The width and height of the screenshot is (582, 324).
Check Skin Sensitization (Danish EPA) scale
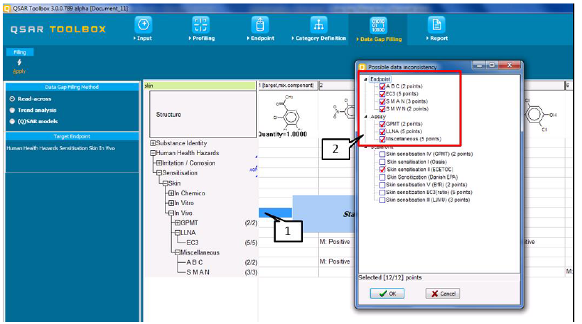(382, 177)
